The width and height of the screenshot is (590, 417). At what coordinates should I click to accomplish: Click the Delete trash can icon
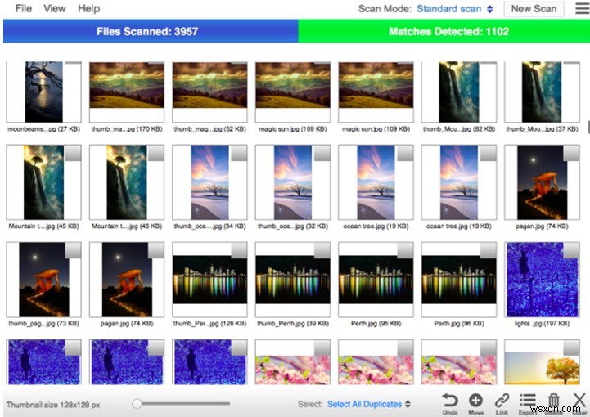(x=553, y=401)
